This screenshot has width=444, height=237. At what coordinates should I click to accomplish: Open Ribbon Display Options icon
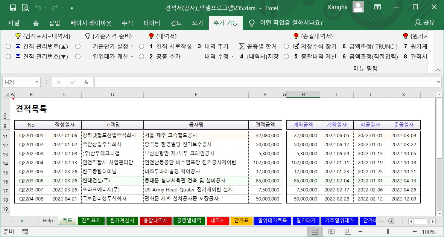coord(377,7)
